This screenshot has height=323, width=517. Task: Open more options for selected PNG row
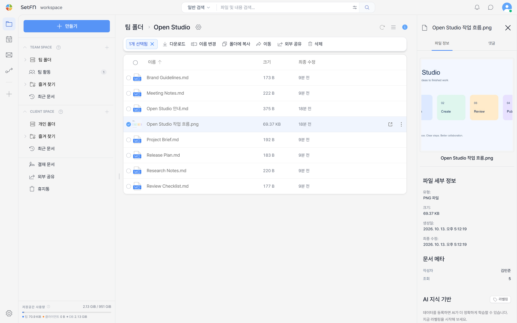401,124
